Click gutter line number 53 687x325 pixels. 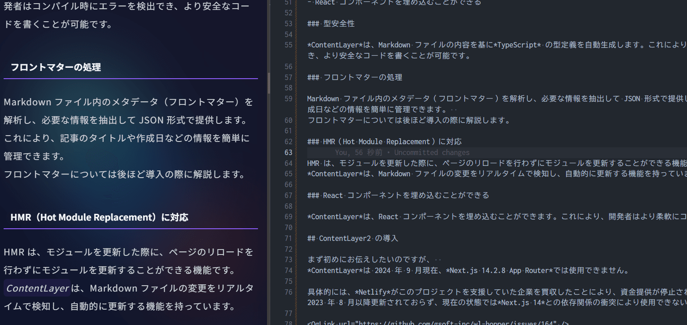pos(288,24)
